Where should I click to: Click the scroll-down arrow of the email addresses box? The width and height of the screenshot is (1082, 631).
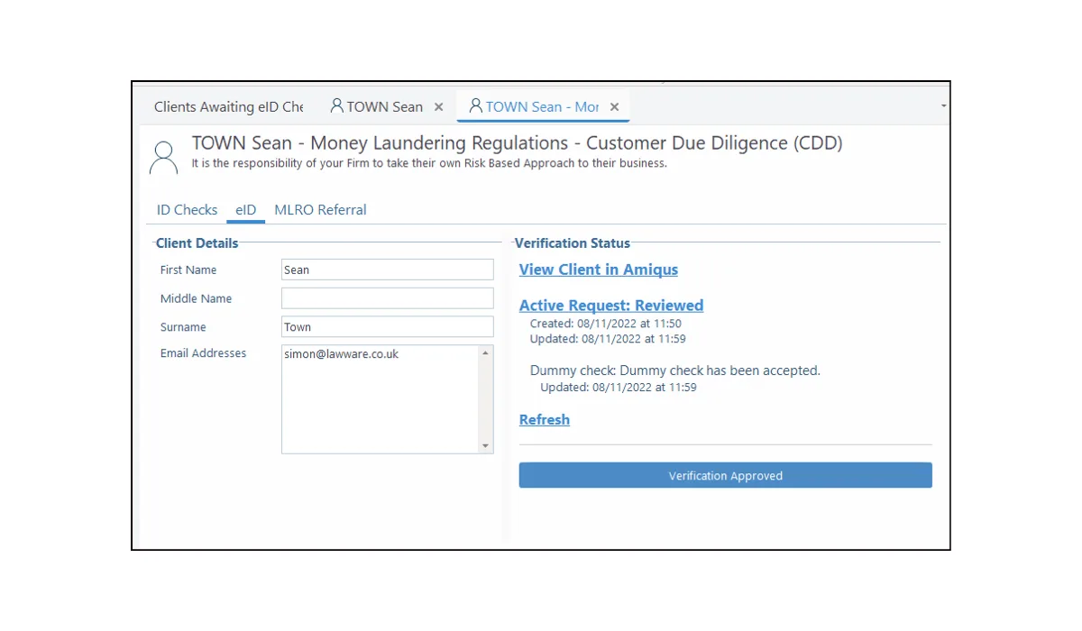click(486, 446)
